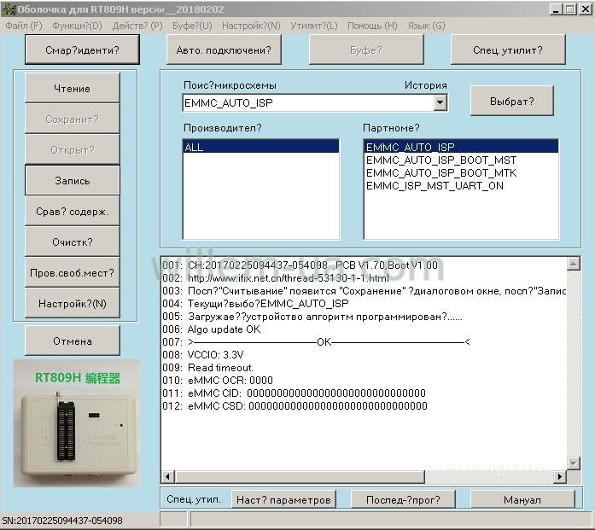Click the log horizontal scrollbar thumb

300,476
